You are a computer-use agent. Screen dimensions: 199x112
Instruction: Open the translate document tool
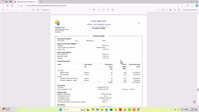38,10
